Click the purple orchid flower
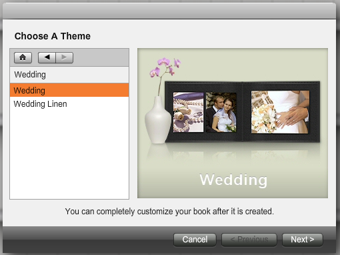 click(x=165, y=67)
